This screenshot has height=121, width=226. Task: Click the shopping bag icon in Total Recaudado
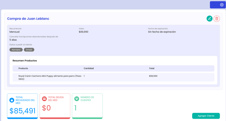click(x=12, y=100)
